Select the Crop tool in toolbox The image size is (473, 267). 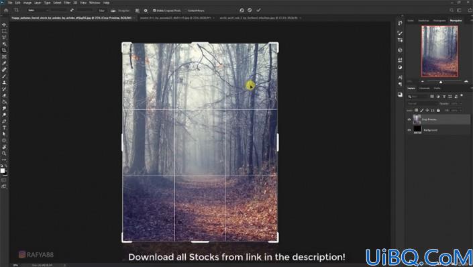coord(4,50)
